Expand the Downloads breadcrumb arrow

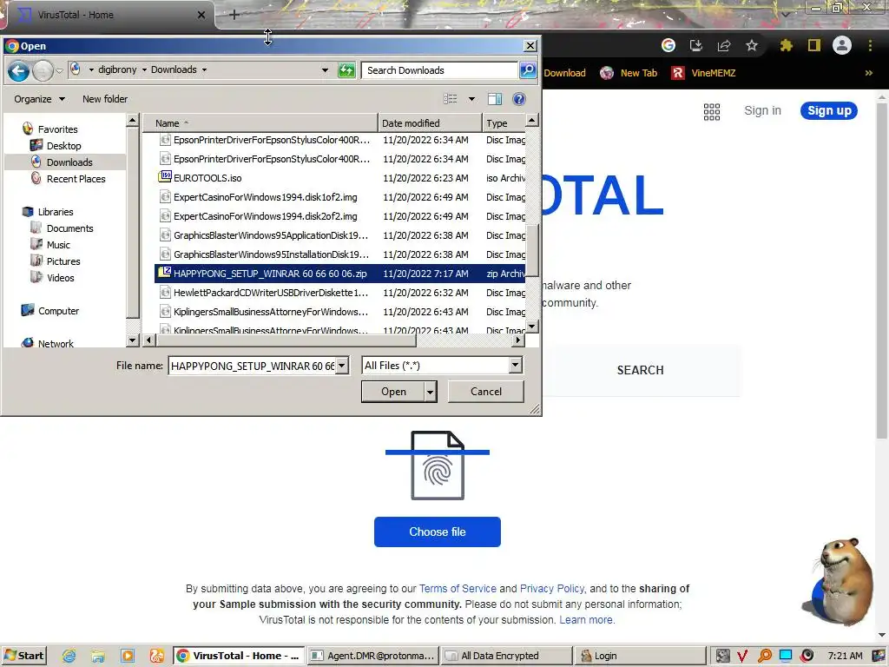204,69
